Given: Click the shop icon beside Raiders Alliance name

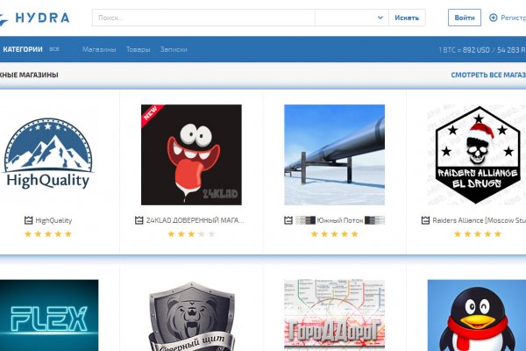Looking at the screenshot, I should tap(426, 220).
